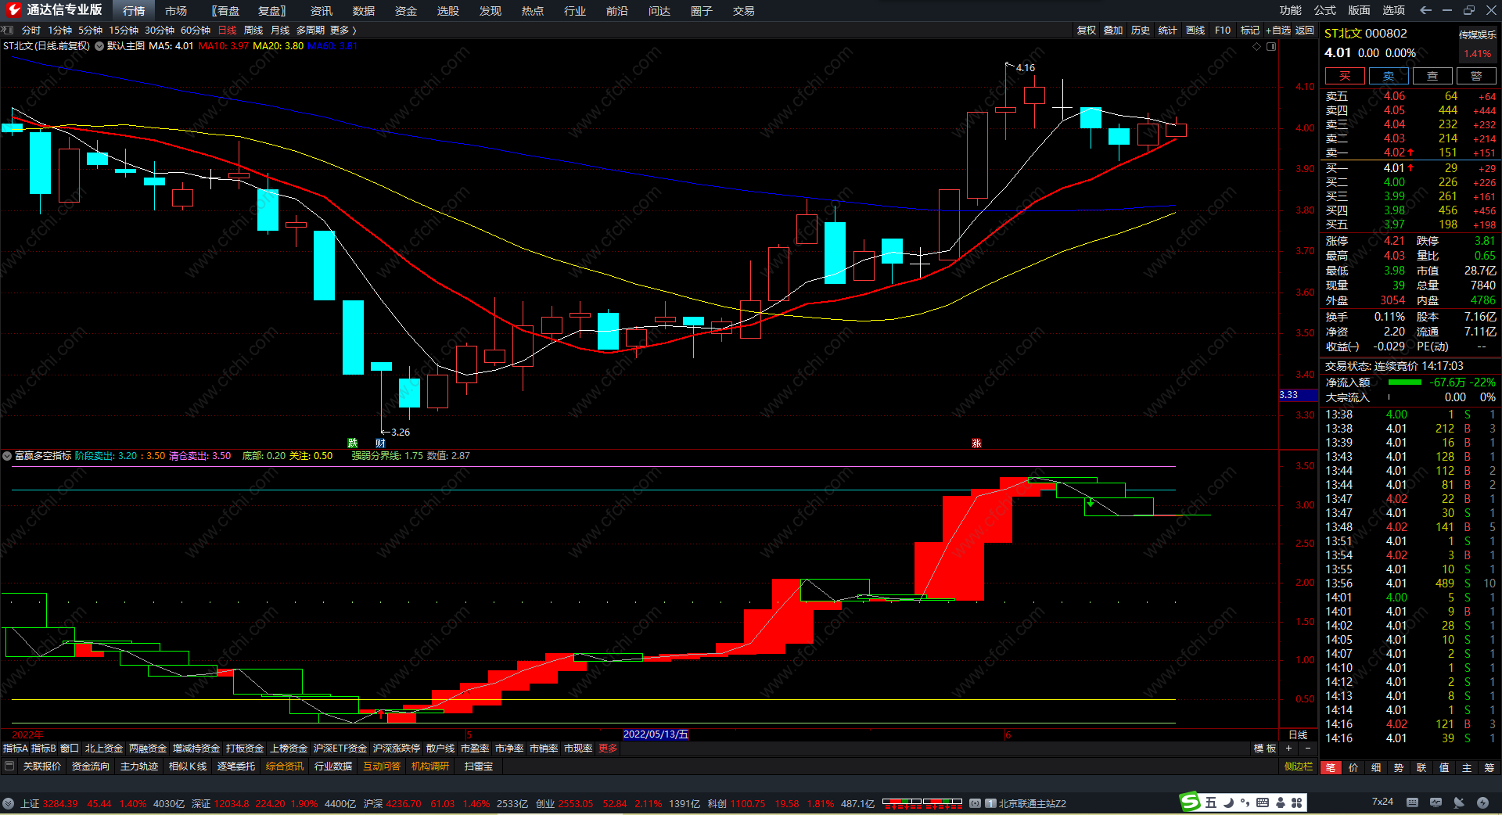Select the 笔 tick detail tab

1331,768
